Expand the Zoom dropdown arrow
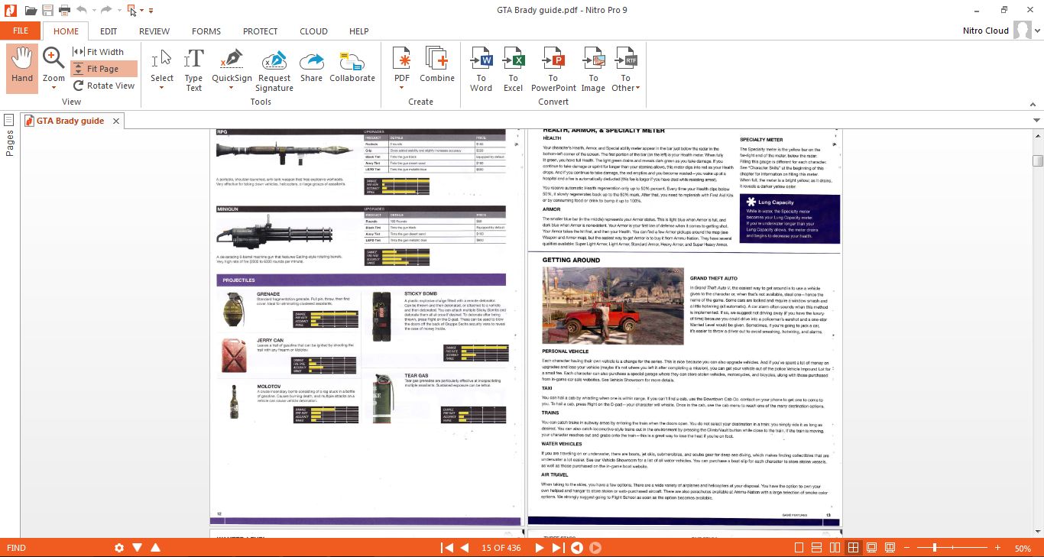Screen dimensions: 1044x557 53,88
